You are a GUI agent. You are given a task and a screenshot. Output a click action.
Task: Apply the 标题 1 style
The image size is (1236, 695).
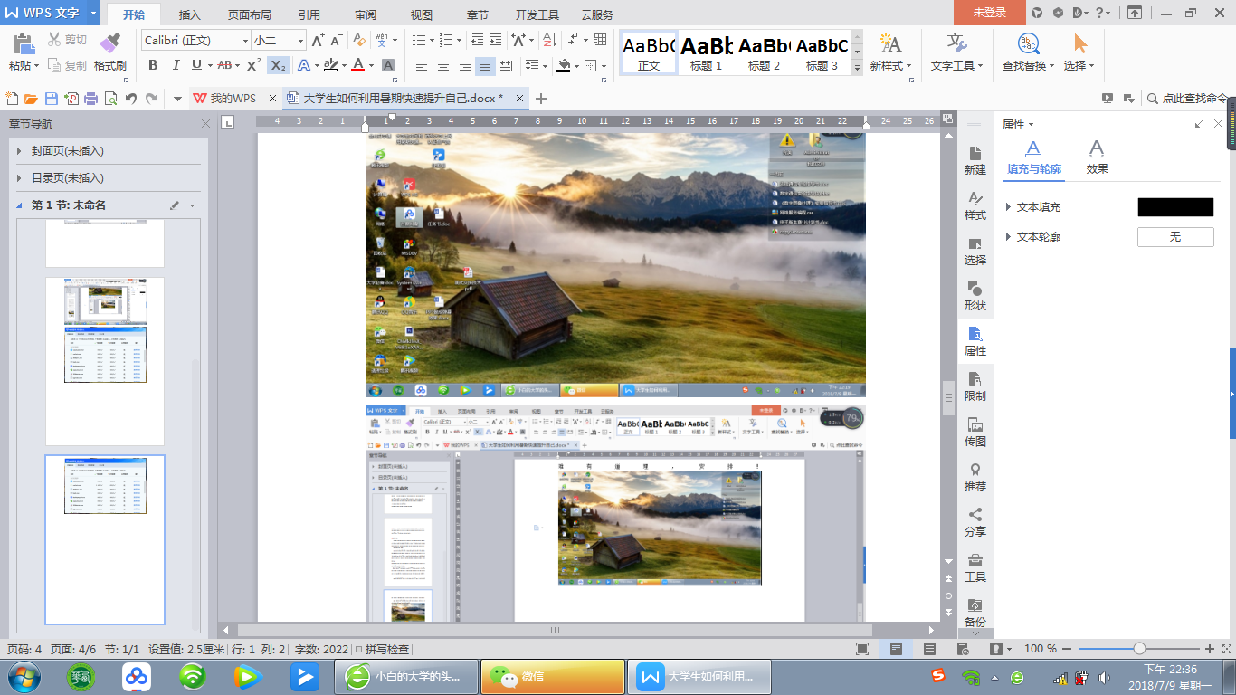click(707, 52)
